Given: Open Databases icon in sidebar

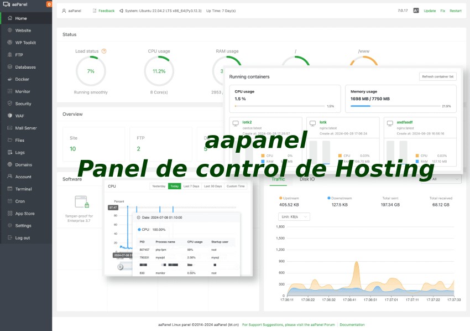Looking at the screenshot, I should pos(10,67).
